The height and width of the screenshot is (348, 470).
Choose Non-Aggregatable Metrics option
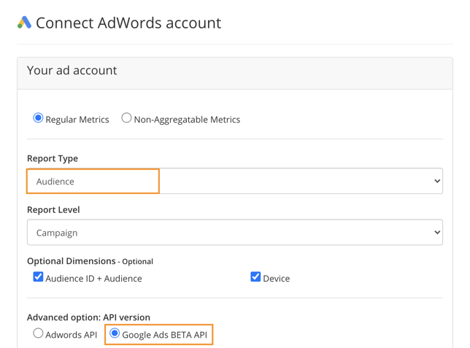[126, 117]
